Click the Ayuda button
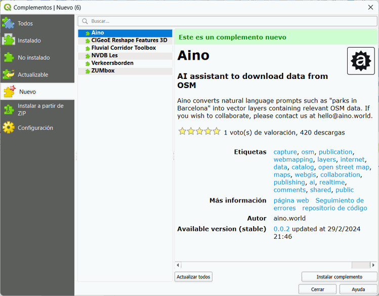This screenshot has width=379, height=296. pos(358,289)
